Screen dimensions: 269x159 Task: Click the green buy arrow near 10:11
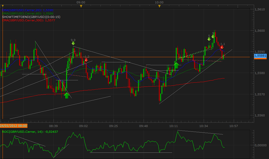176,66
